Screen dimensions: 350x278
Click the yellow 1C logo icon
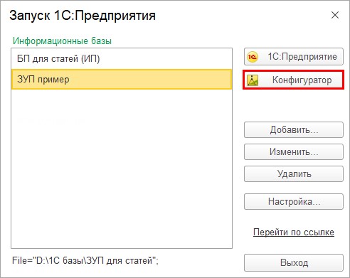(x=253, y=57)
